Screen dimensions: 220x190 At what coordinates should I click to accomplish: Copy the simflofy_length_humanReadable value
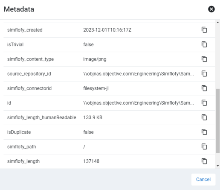click(204, 117)
